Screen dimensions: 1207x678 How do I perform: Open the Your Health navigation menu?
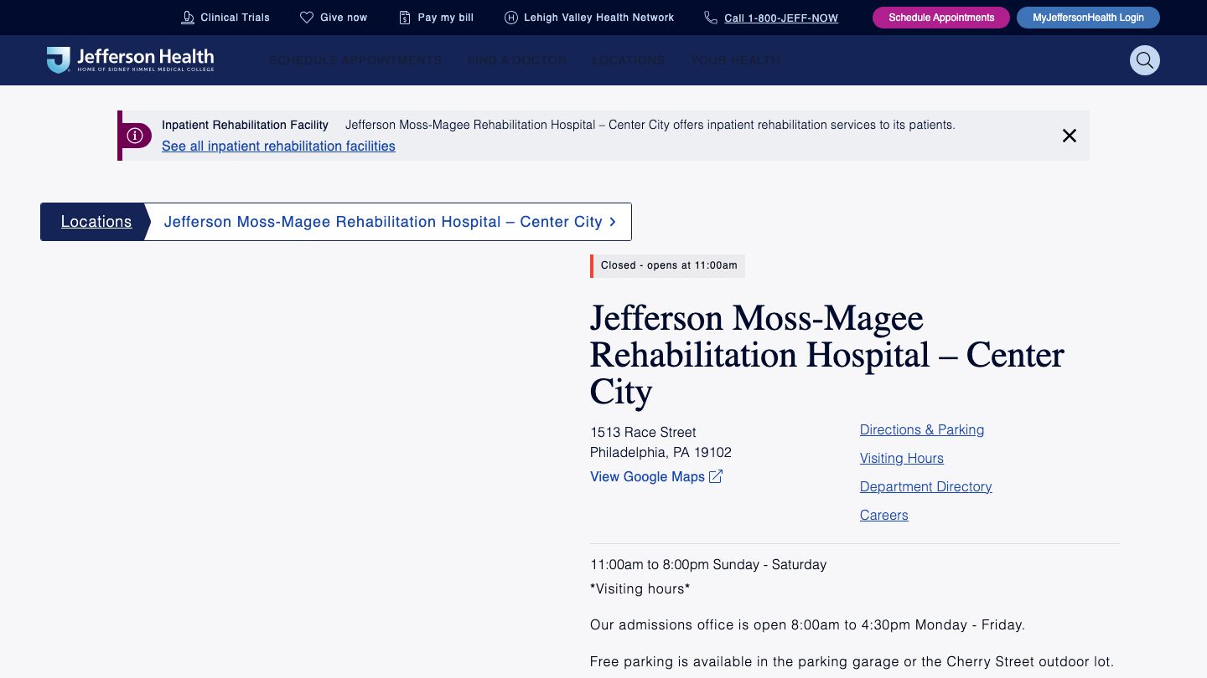coord(735,60)
